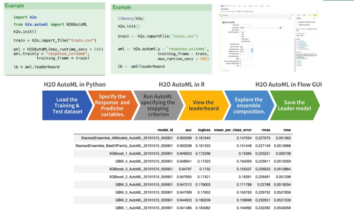Click the R 'Example' box header
The width and height of the screenshot is (354, 210).
161,7
